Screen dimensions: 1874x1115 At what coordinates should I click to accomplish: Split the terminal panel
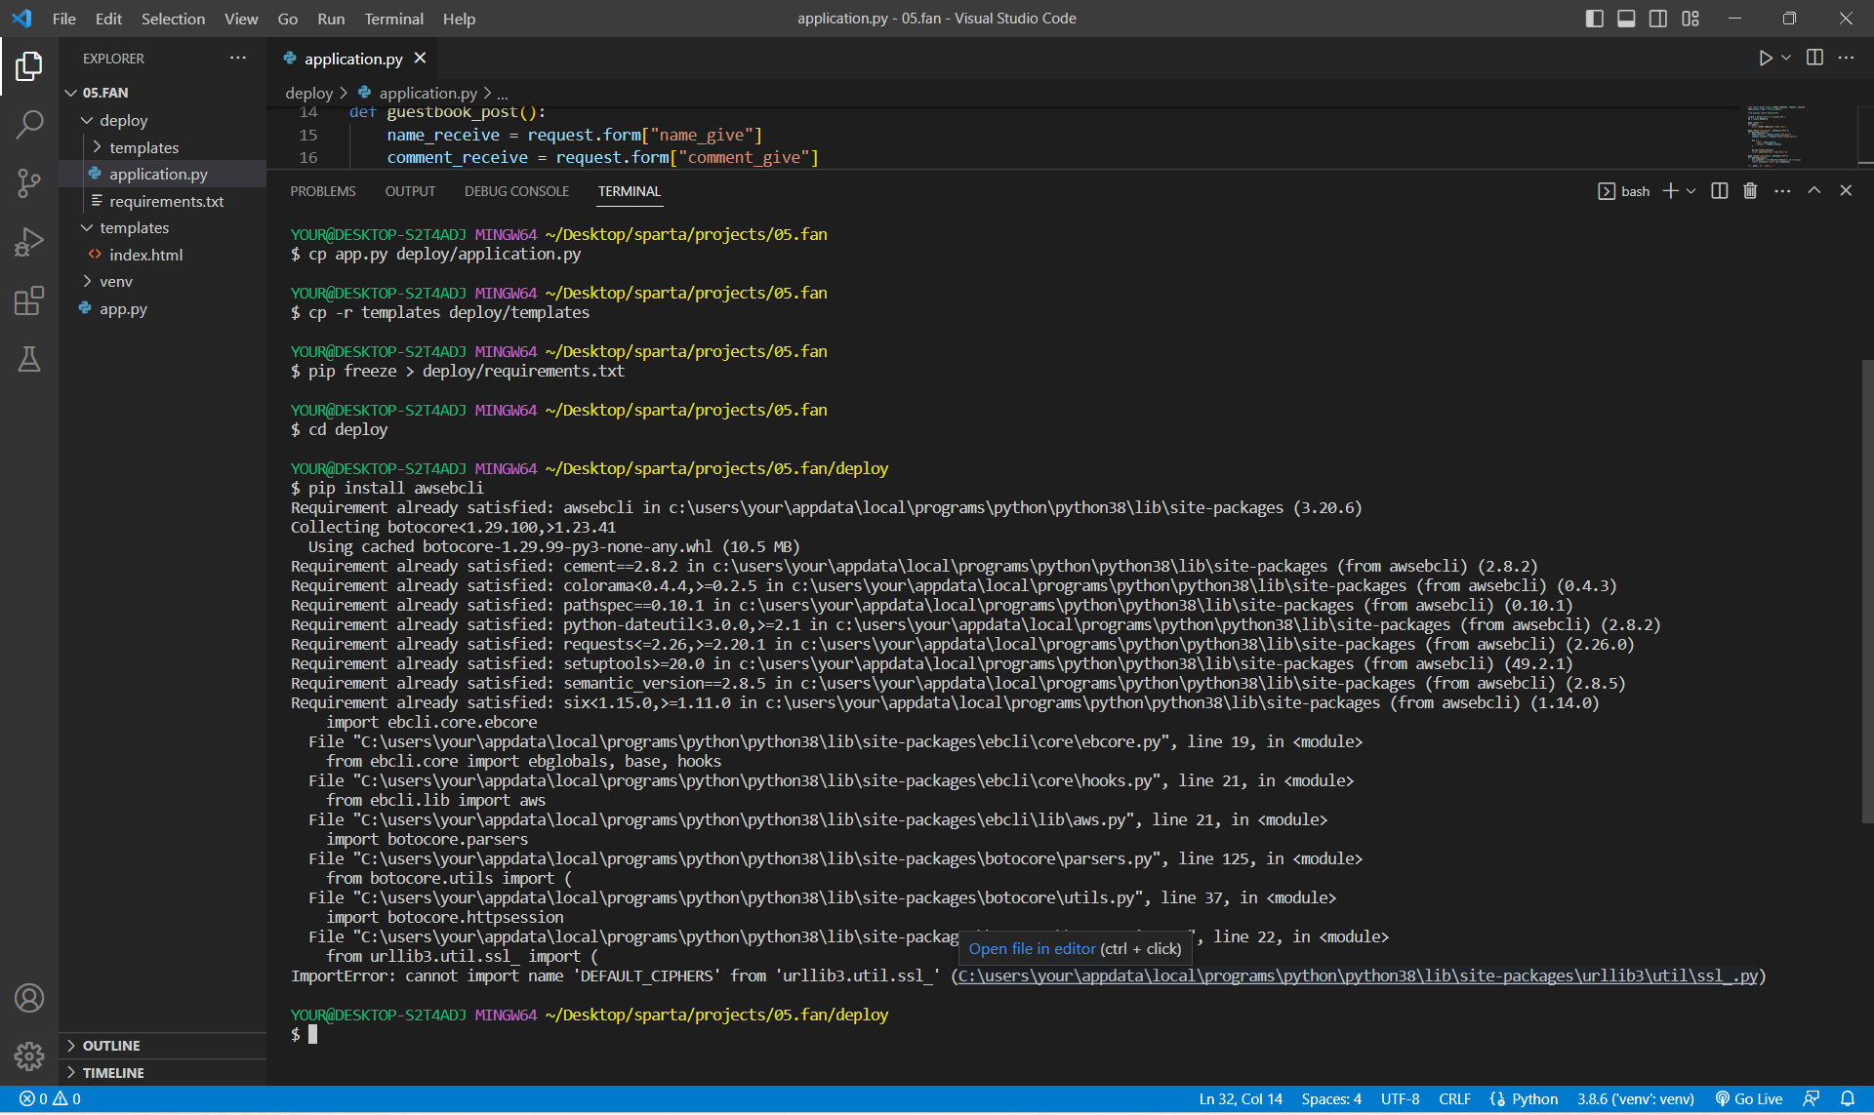pos(1720,191)
